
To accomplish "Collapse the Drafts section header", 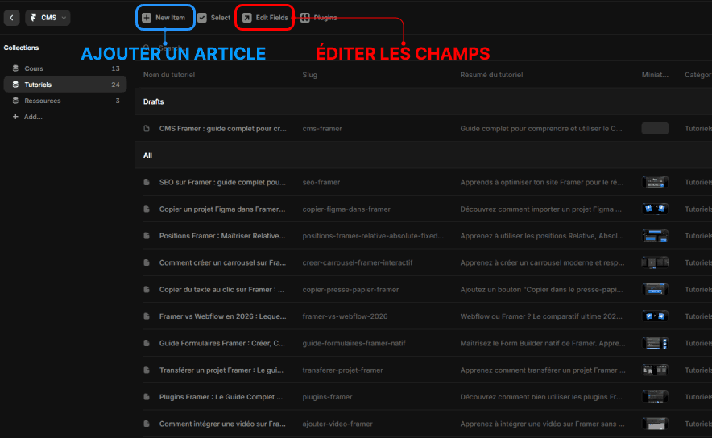I will click(154, 101).
